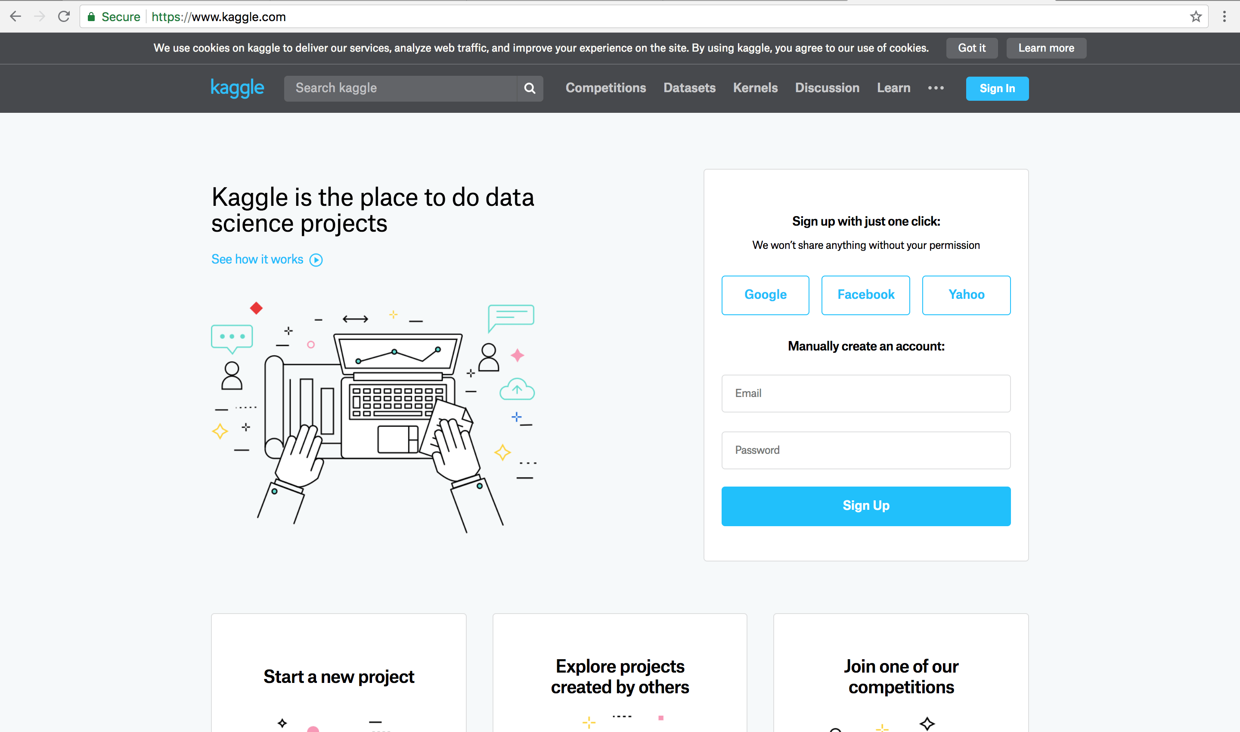Viewport: 1240px width, 732px height.
Task: Click 'Manually create an account:' heading
Action: point(866,346)
